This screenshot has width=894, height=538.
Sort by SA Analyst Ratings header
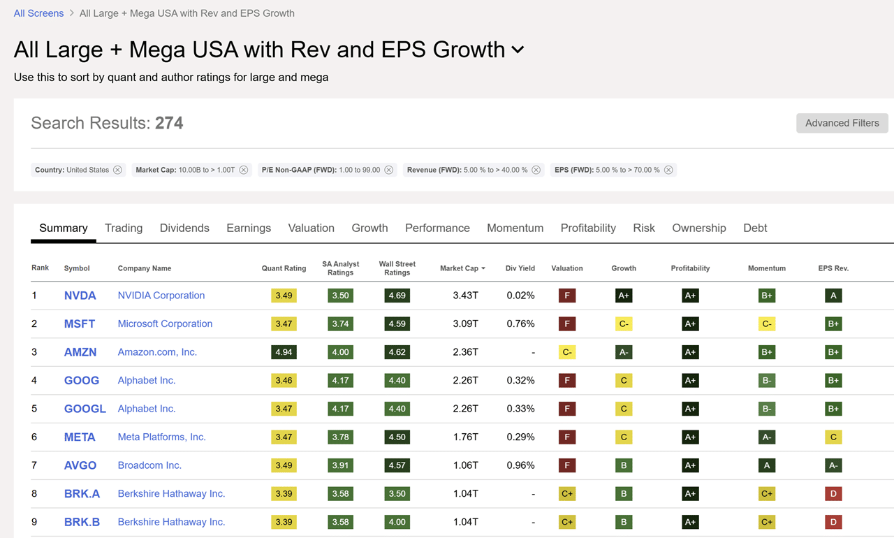(x=341, y=268)
